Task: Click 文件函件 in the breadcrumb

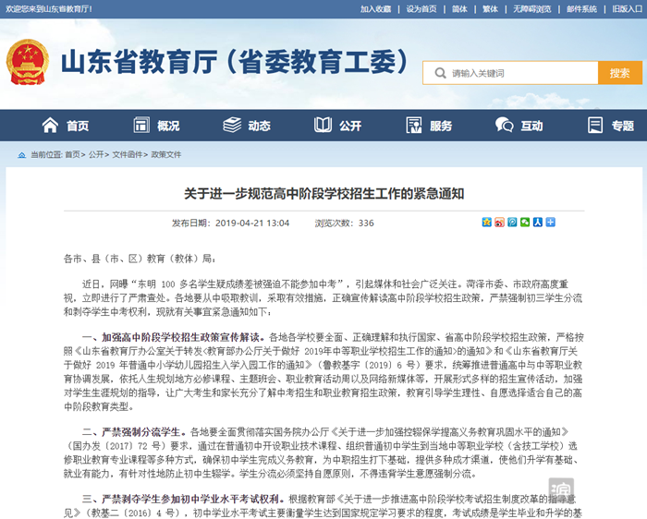Action: tap(128, 155)
